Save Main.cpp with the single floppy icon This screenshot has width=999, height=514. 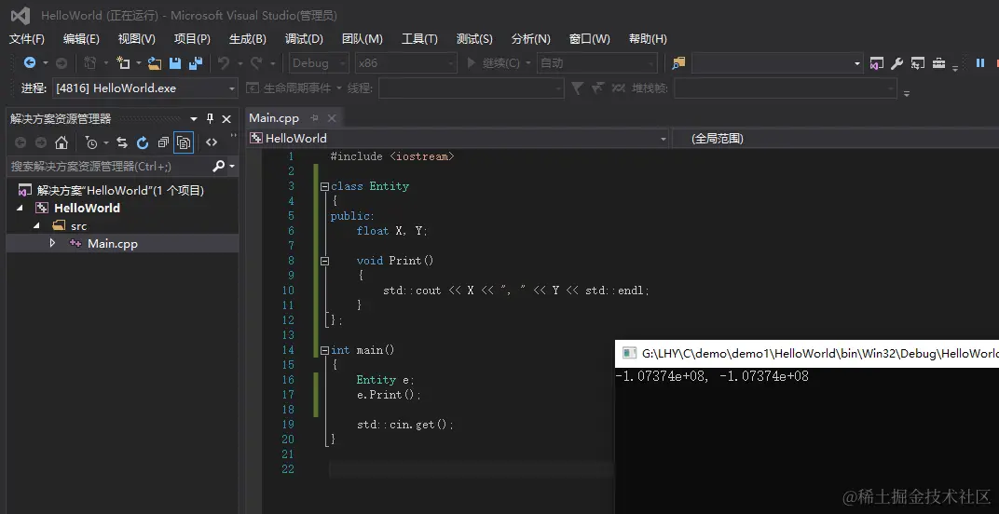[175, 62]
